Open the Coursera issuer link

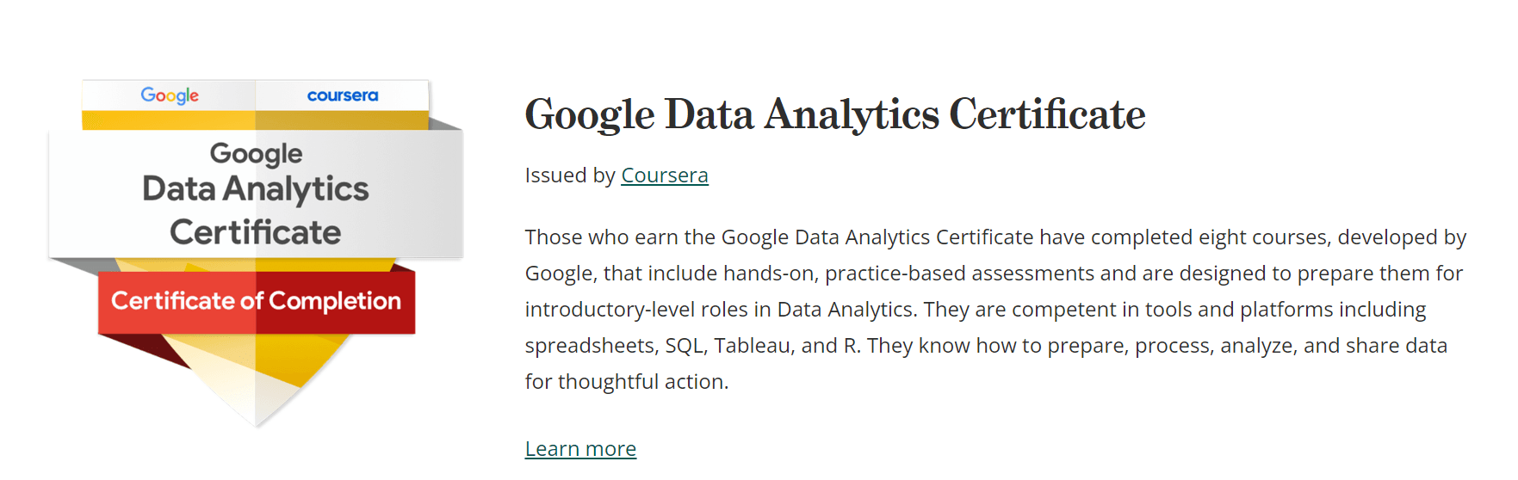coord(665,175)
